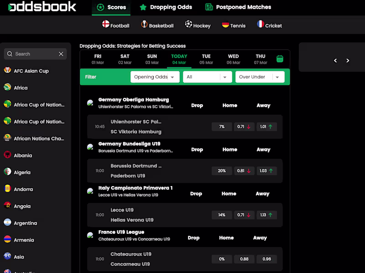The height and width of the screenshot is (273, 365).
Task: Click the 20% drop value
Action: tap(222, 171)
